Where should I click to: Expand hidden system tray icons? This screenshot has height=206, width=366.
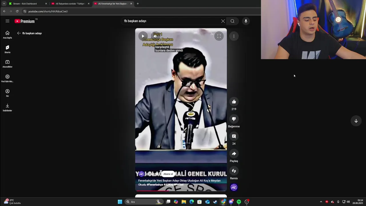point(321,202)
